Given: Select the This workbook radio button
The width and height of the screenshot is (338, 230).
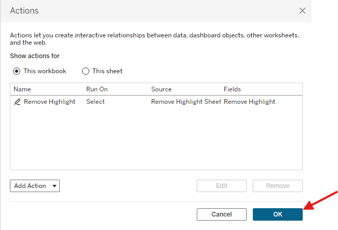Looking at the screenshot, I should 17,71.
